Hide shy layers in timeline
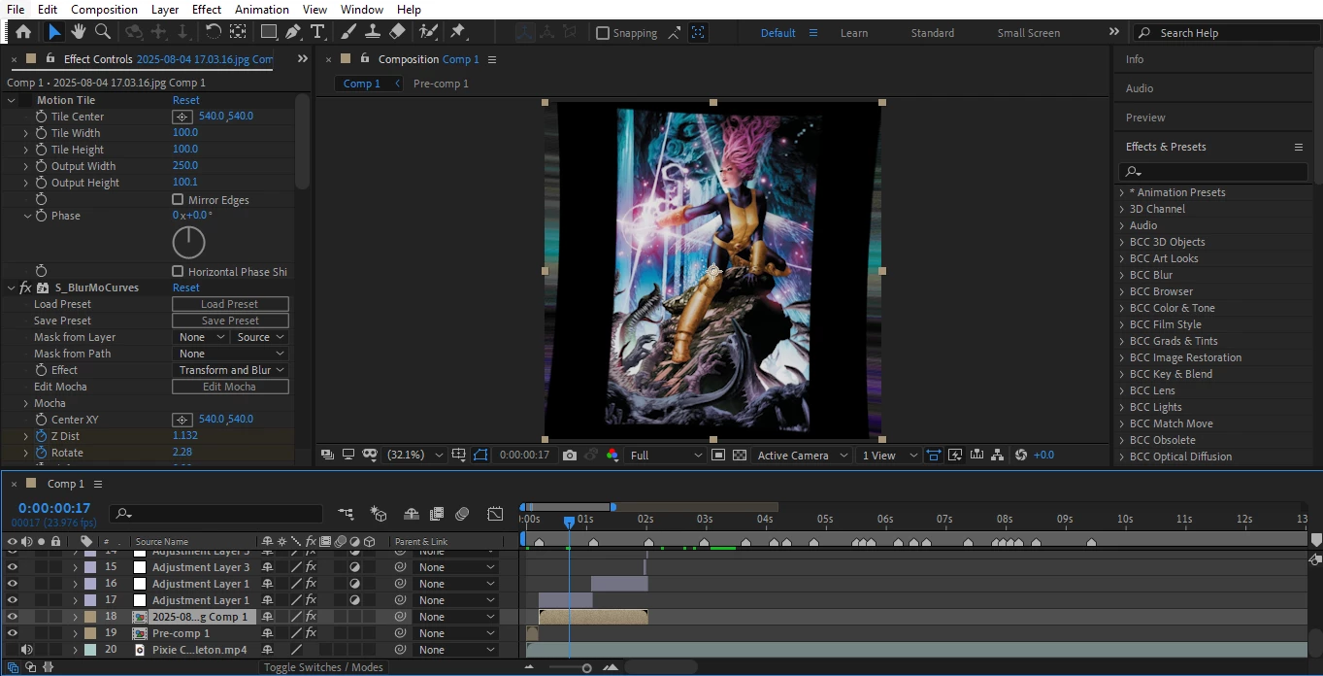The height and width of the screenshot is (676, 1323). click(x=412, y=514)
